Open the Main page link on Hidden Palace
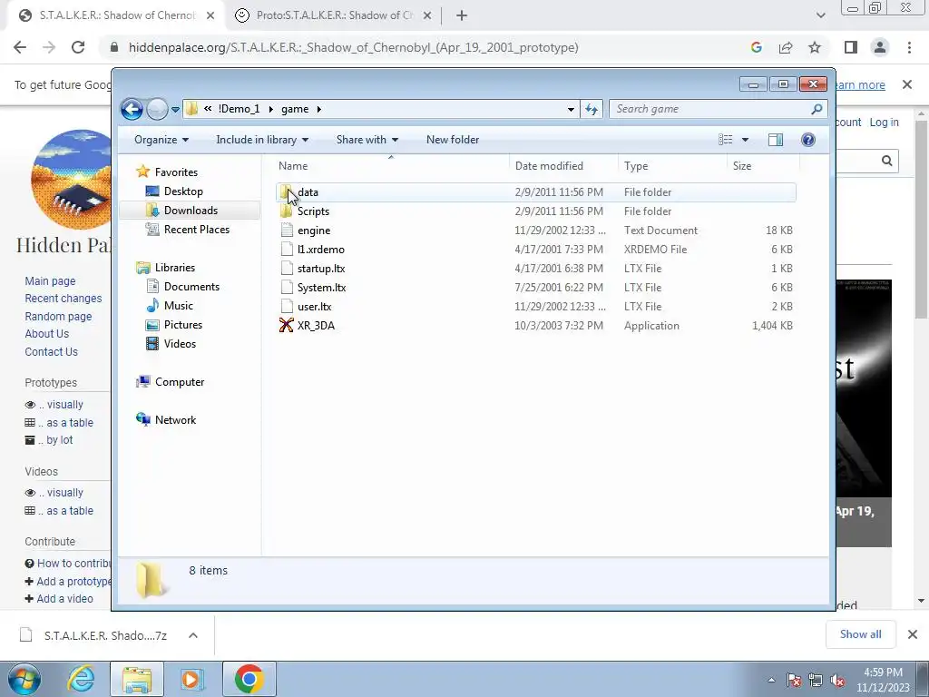Viewport: 929px width, 697px height. coord(50,281)
